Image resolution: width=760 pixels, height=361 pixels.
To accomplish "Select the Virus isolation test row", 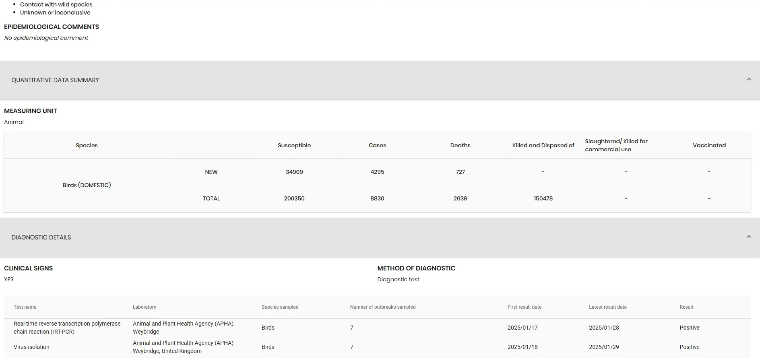I will pyautogui.click(x=377, y=347).
